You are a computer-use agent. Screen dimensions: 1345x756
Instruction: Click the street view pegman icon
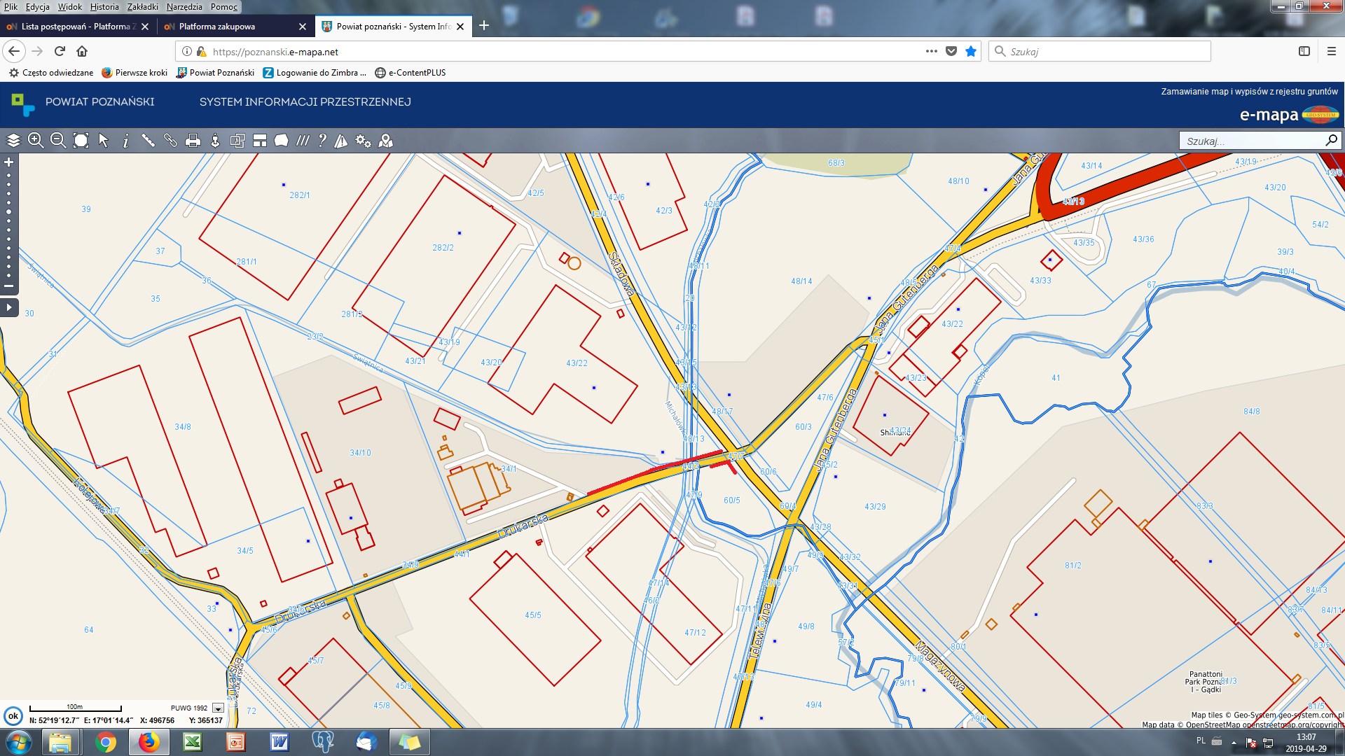[x=215, y=141]
